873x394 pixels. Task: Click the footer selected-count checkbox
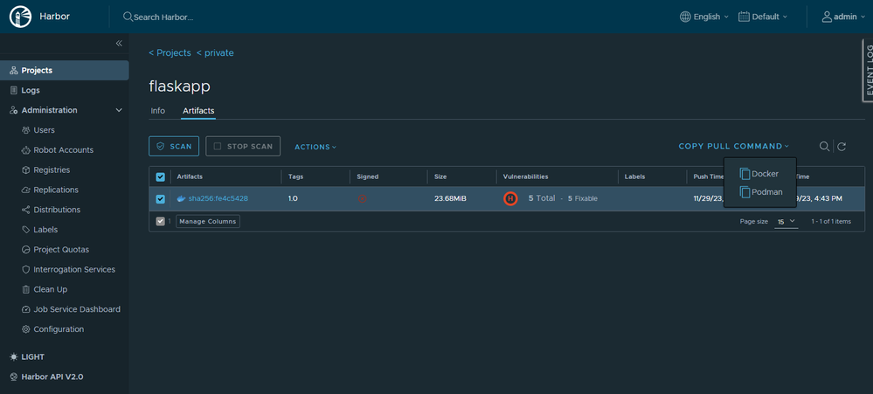[x=160, y=222]
